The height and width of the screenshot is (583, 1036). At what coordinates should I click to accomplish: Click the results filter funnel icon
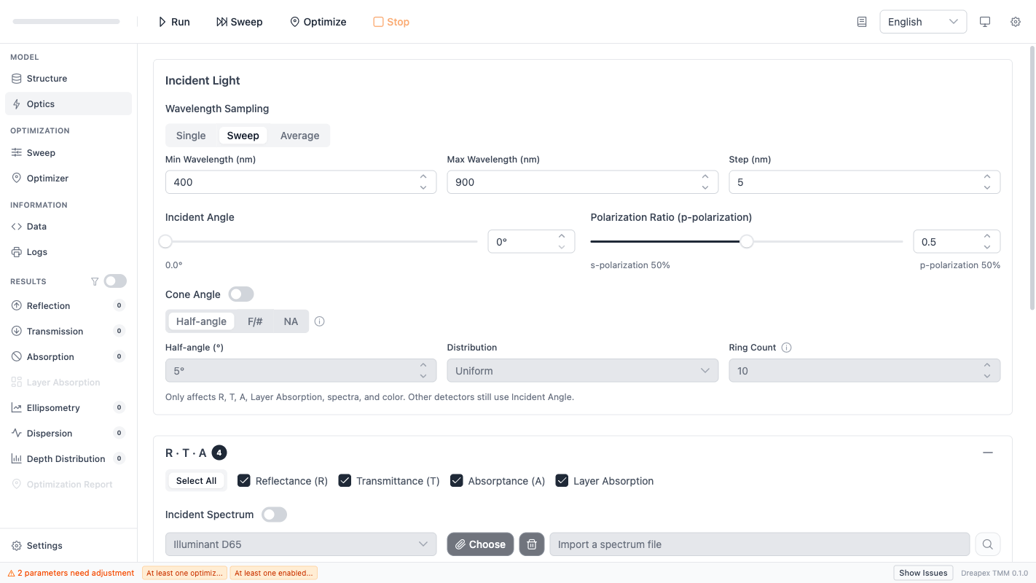click(95, 281)
